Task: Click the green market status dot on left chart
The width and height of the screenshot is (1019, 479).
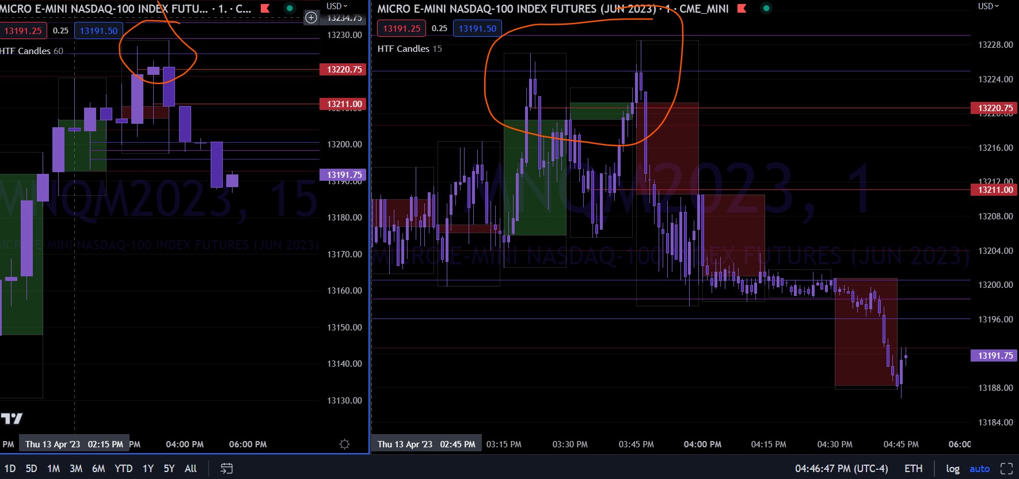Action: coord(290,8)
